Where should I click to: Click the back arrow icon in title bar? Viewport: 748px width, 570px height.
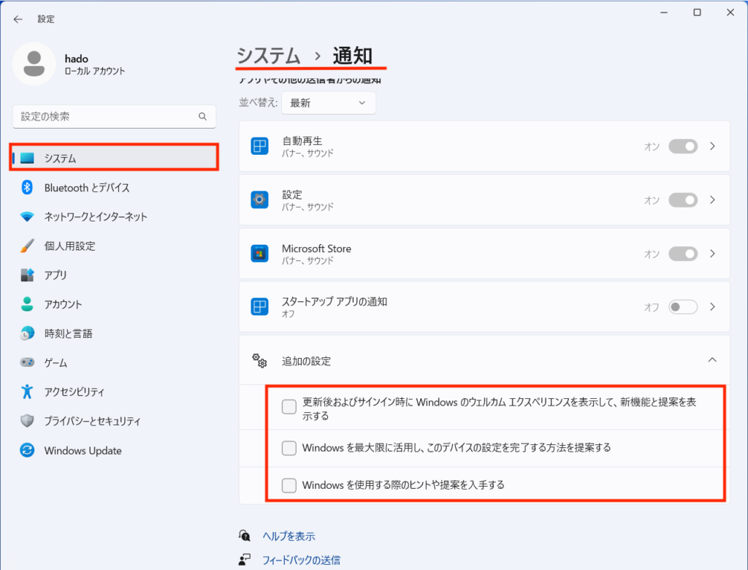(x=18, y=19)
